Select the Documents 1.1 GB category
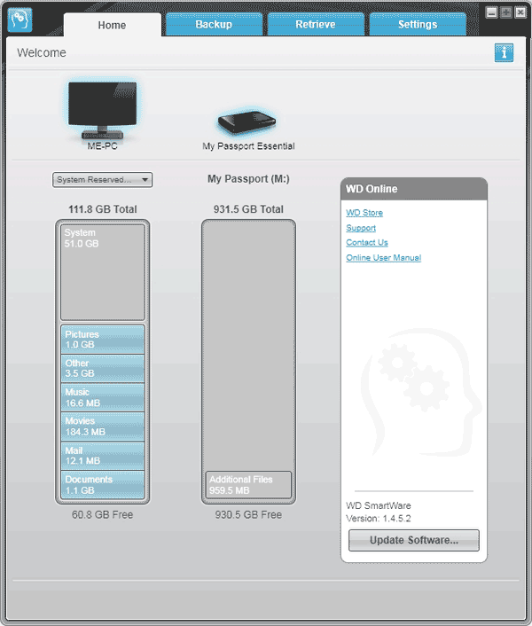The width and height of the screenshot is (532, 626). coord(103,485)
